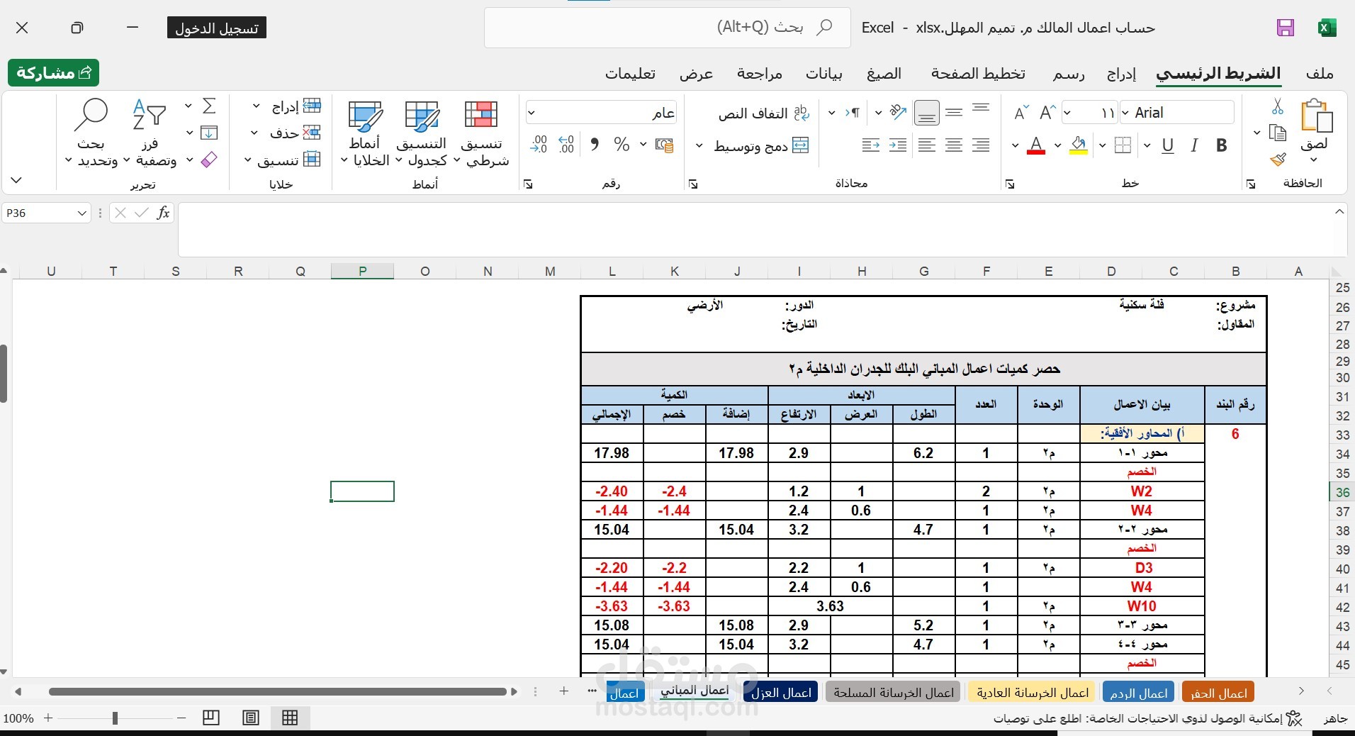Expand the Name Box dropdown arrow
Image resolution: width=1355 pixels, height=736 pixels.
tap(82, 213)
